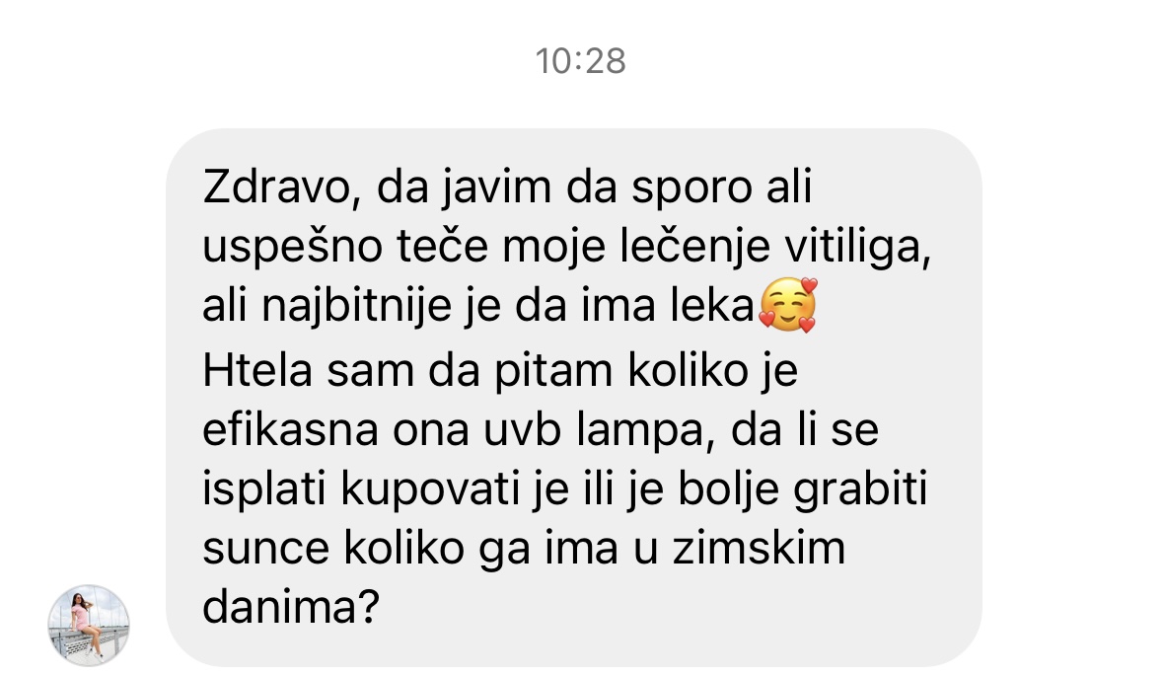Tap the word "grabiti" in the message
This screenshot has height=676, width=1163.
(x=860, y=491)
